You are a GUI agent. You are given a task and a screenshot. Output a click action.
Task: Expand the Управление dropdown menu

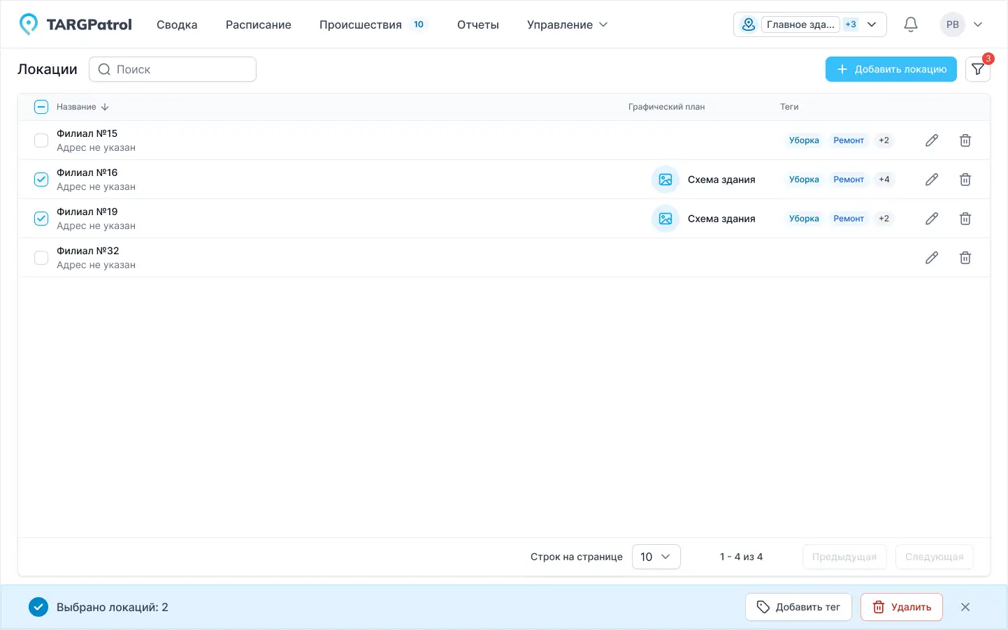[567, 24]
